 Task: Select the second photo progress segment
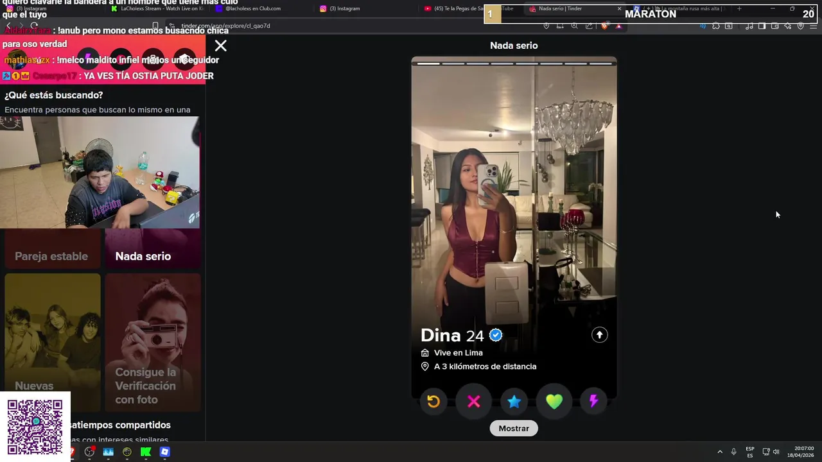tap(453, 64)
